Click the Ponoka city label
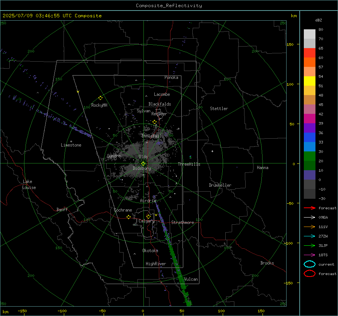338x316 pixels. (x=171, y=77)
